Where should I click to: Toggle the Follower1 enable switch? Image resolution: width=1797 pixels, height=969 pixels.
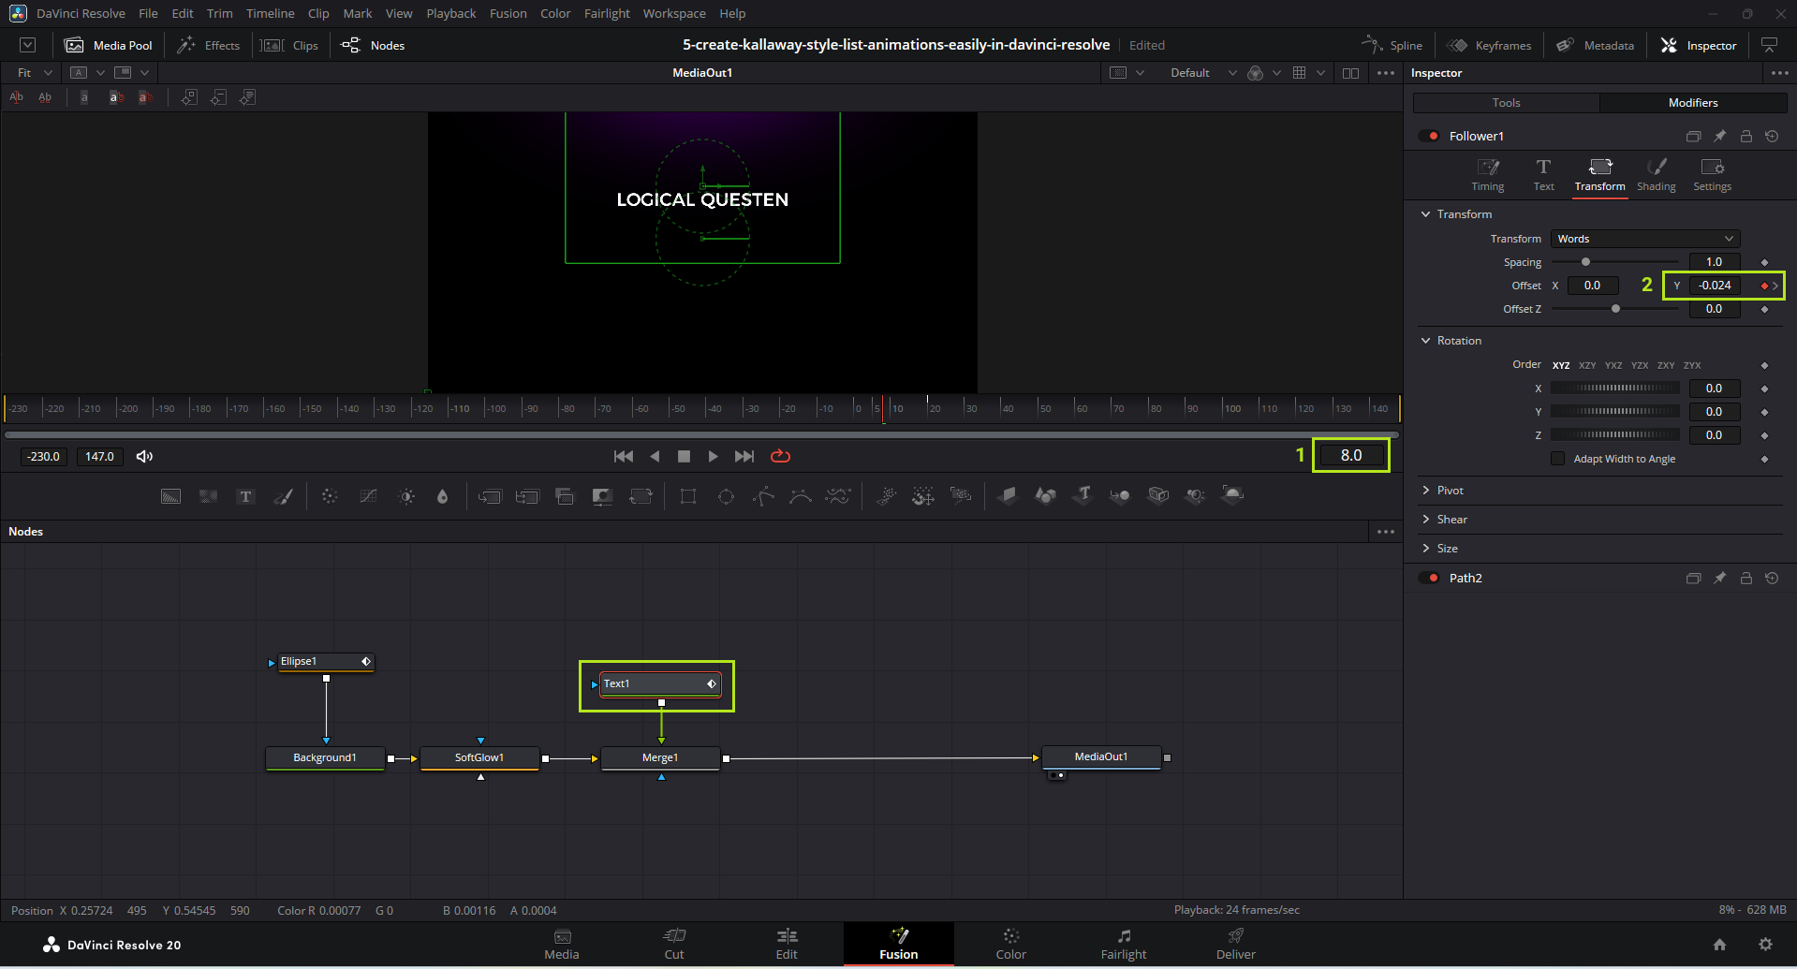point(1429,136)
